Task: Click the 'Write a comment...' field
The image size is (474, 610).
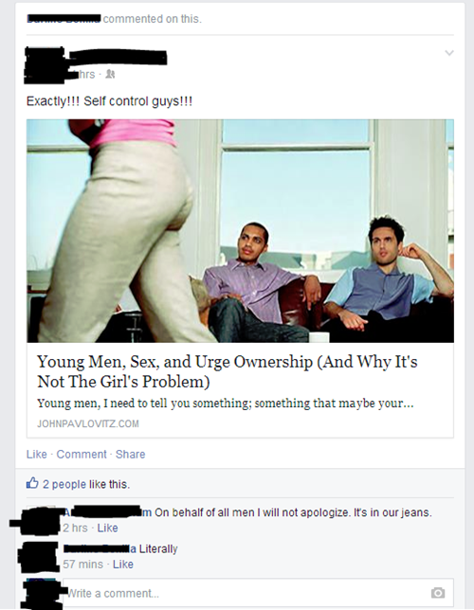Action: click(x=258, y=593)
